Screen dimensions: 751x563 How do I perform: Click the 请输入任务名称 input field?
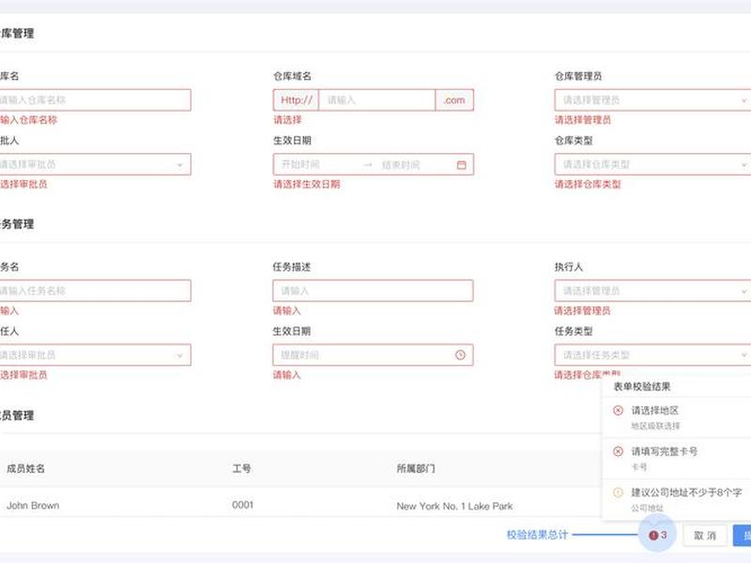point(95,291)
